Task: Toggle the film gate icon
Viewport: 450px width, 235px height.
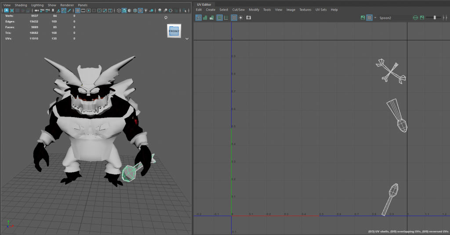Action: (83, 11)
